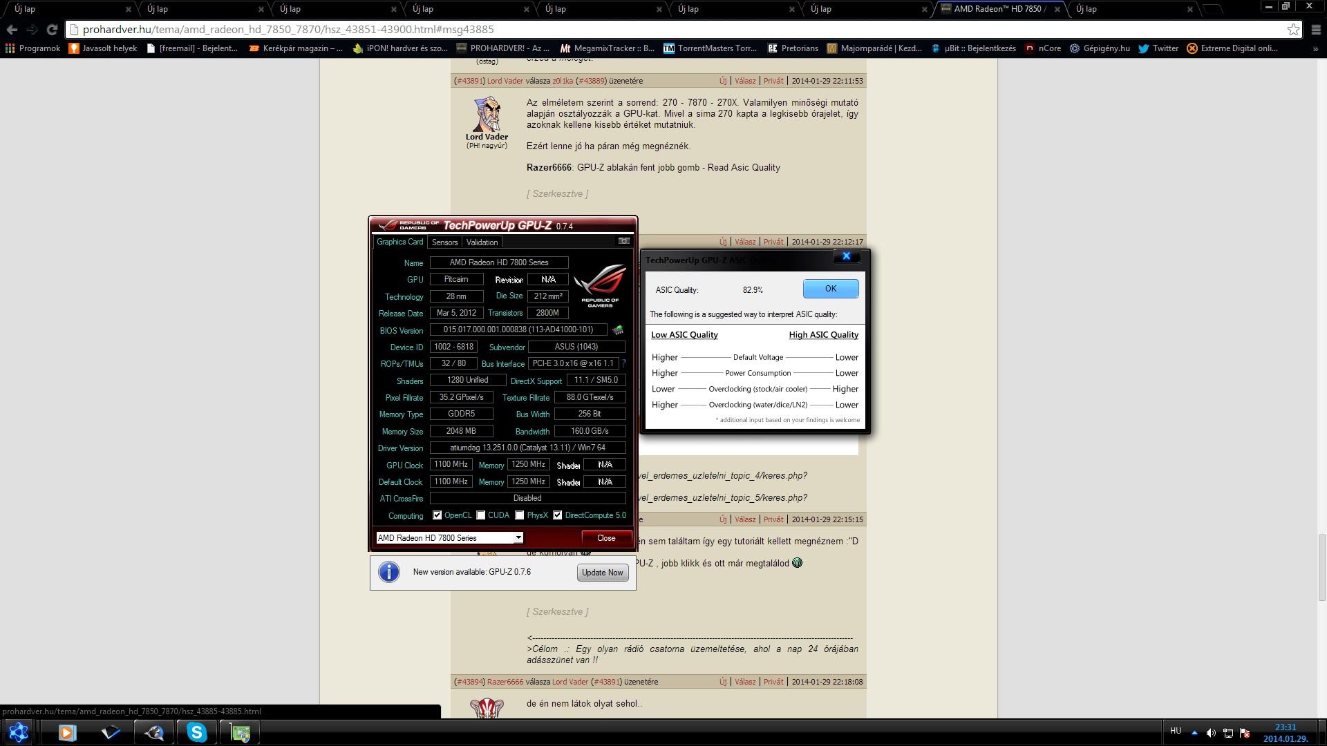Open the PROHARDVER! bookmark
The height and width of the screenshot is (746, 1327).
[503, 48]
